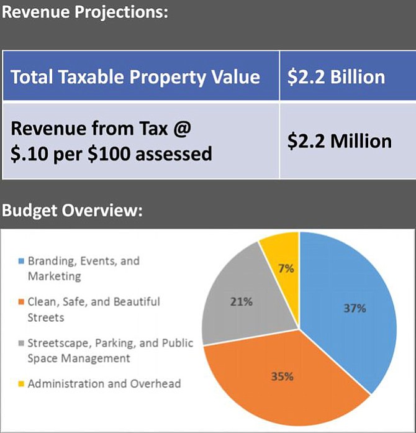
Task: Select the 'Clean, Safe, and Beautiful Streets' legend text
Action: click(93, 309)
